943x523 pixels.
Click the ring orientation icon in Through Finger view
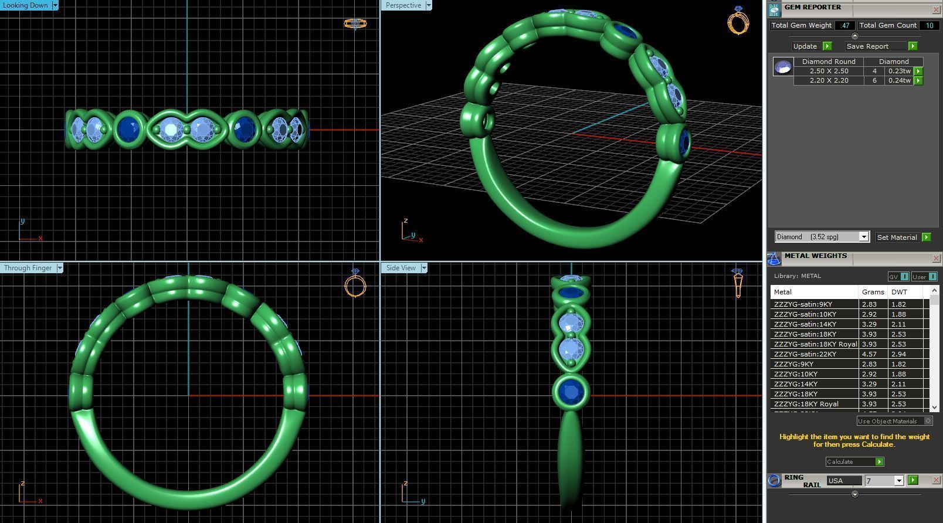click(x=355, y=283)
